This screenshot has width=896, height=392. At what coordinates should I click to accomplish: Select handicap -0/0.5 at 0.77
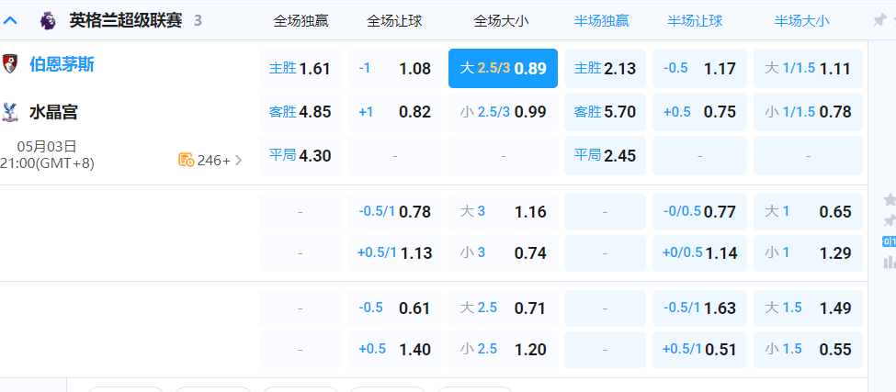(x=699, y=212)
